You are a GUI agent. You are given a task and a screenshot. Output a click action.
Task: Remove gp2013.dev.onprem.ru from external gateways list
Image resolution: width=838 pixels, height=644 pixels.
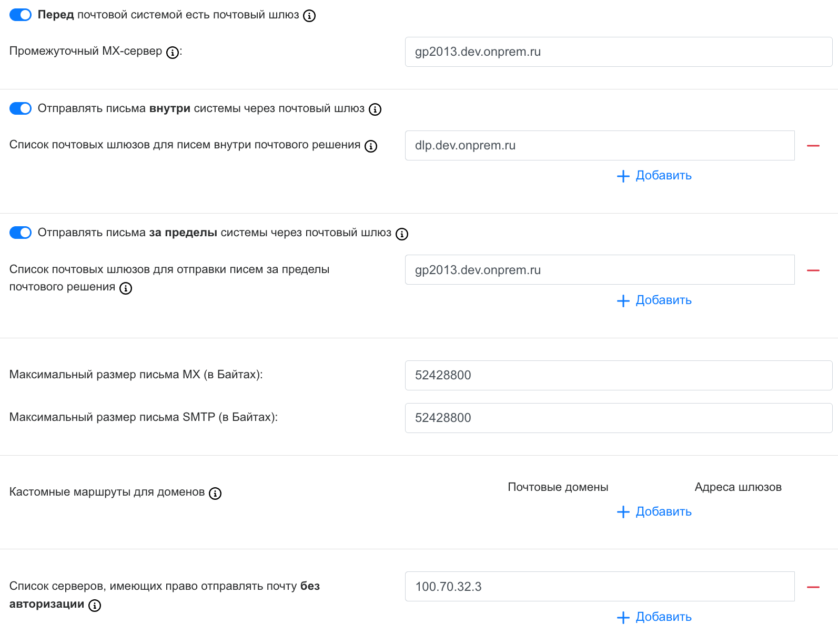pyautogui.click(x=813, y=270)
